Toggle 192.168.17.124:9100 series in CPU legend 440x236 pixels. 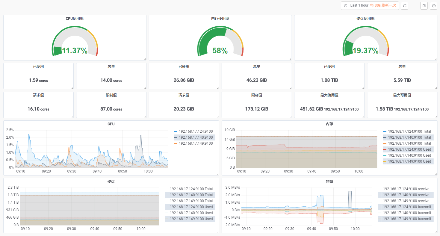196,131
